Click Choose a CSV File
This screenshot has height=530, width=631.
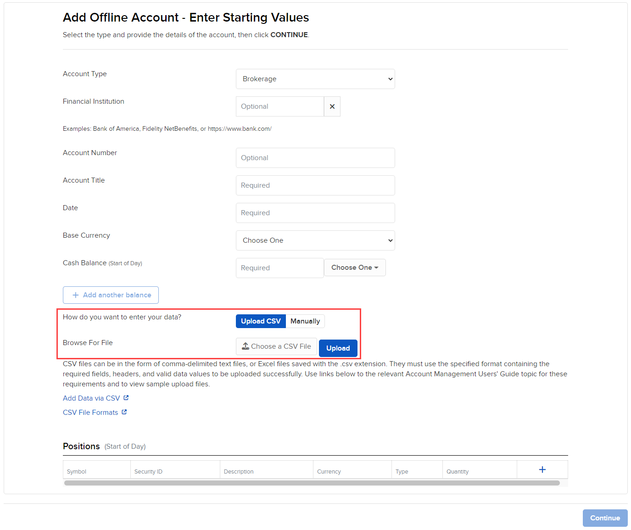[276, 346]
